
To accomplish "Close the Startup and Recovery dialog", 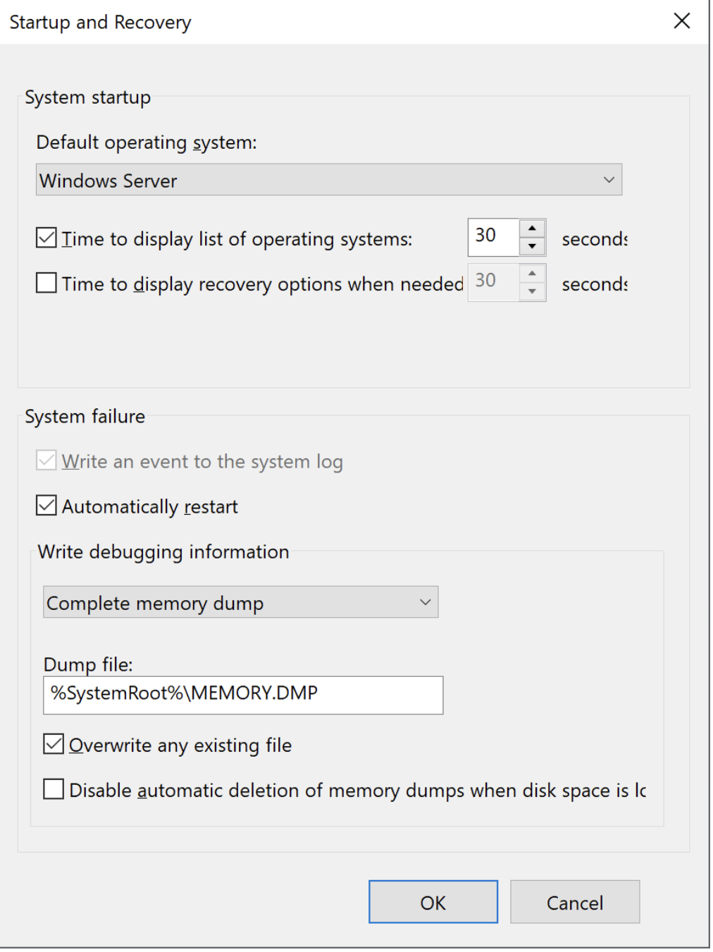I will point(681,21).
